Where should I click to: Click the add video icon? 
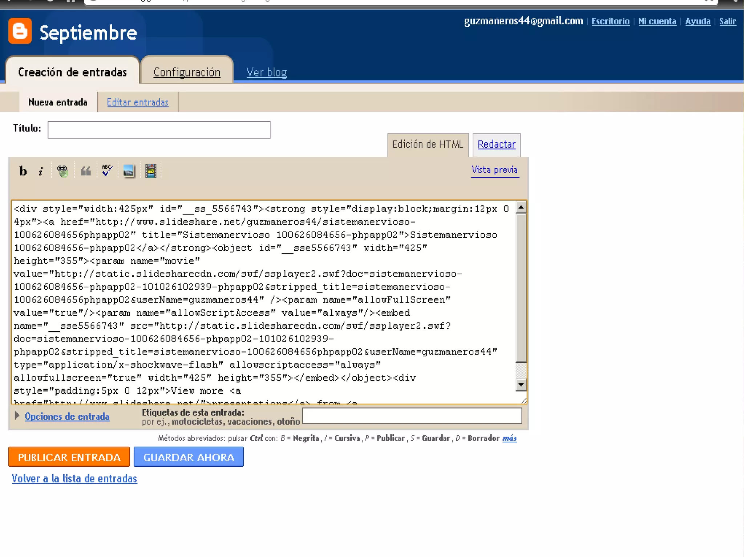[x=151, y=171]
